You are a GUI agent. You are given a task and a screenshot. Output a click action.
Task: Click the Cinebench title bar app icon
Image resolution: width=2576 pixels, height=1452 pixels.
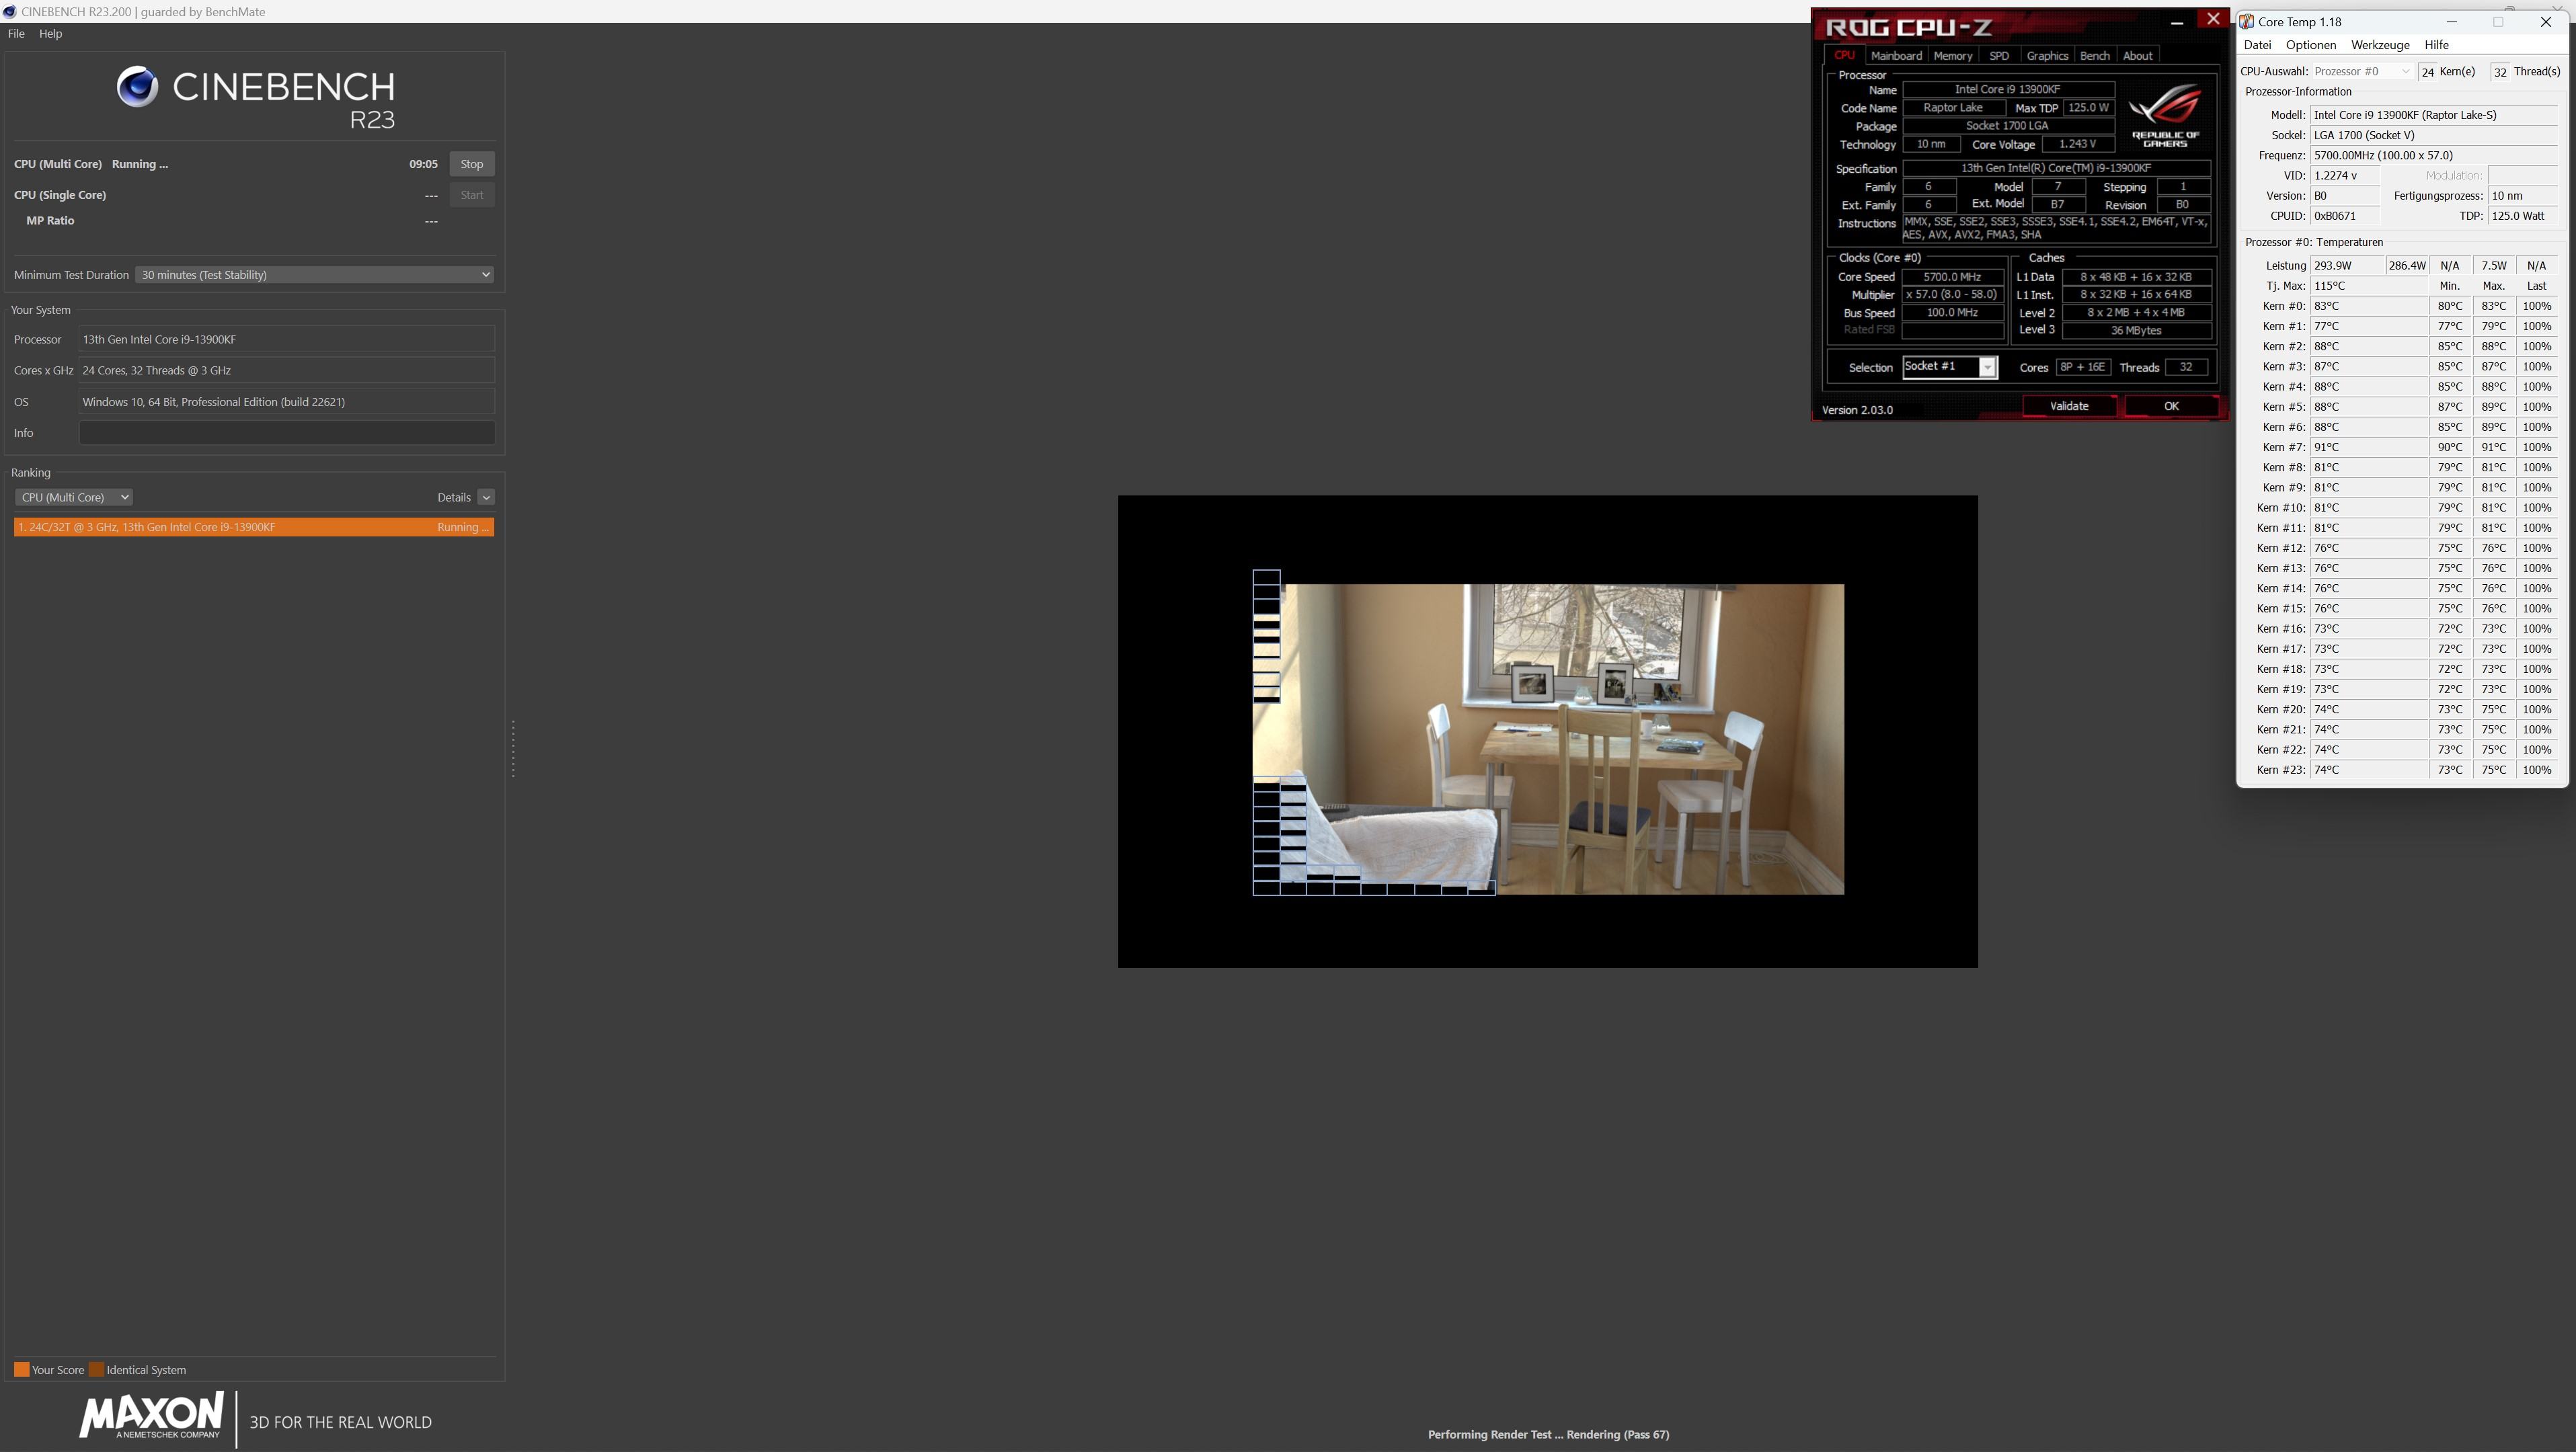(x=9, y=11)
